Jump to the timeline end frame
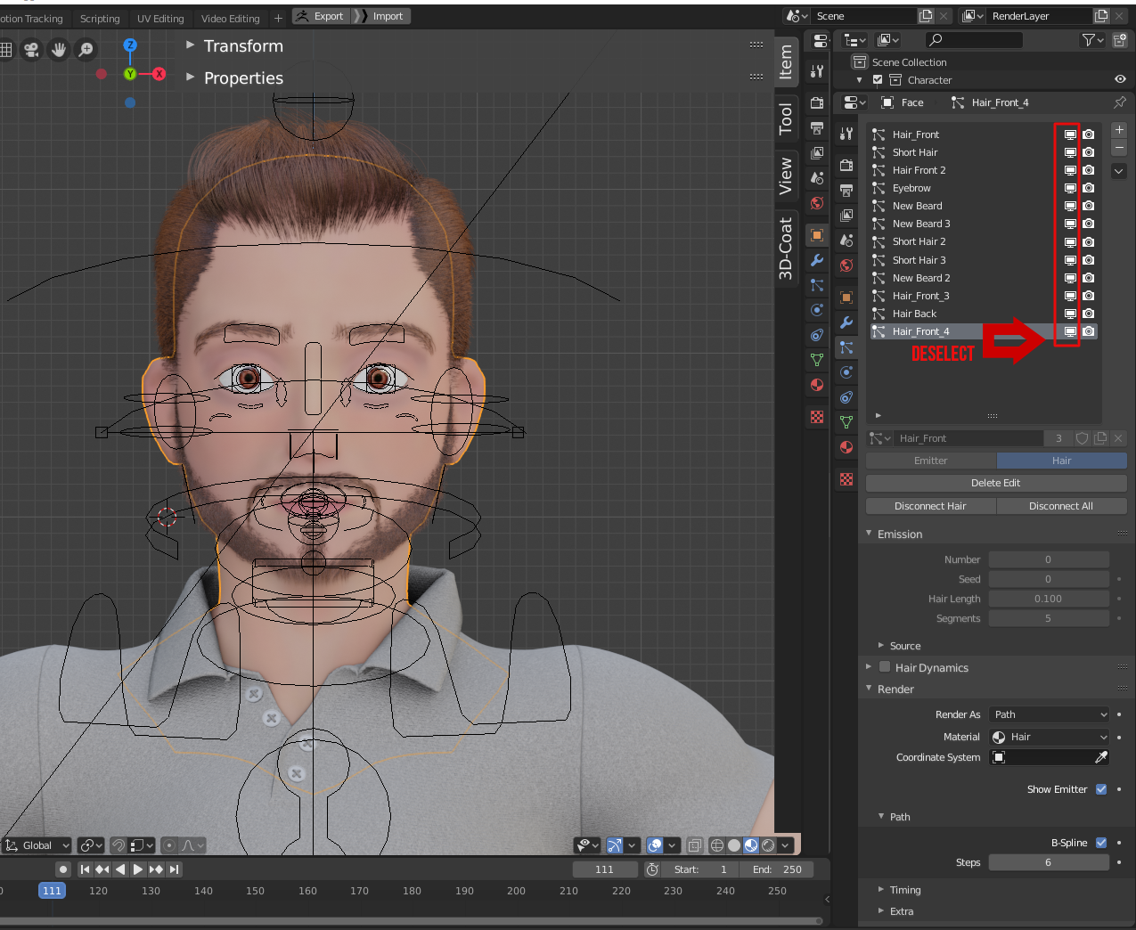This screenshot has width=1136, height=930. coord(175,869)
